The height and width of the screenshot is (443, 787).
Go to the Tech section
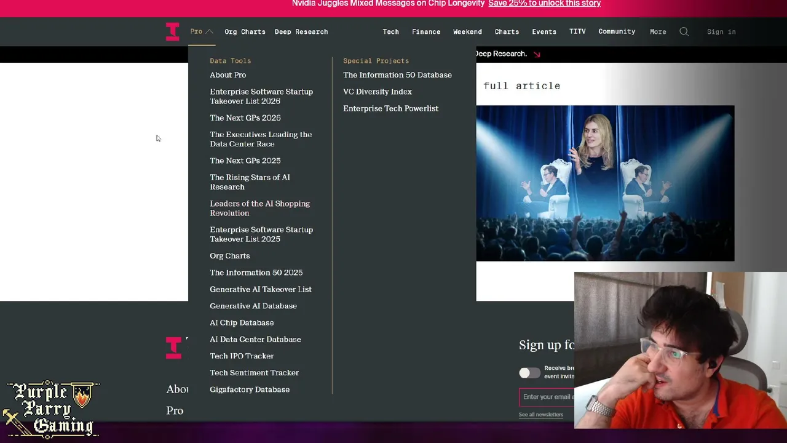click(x=390, y=32)
